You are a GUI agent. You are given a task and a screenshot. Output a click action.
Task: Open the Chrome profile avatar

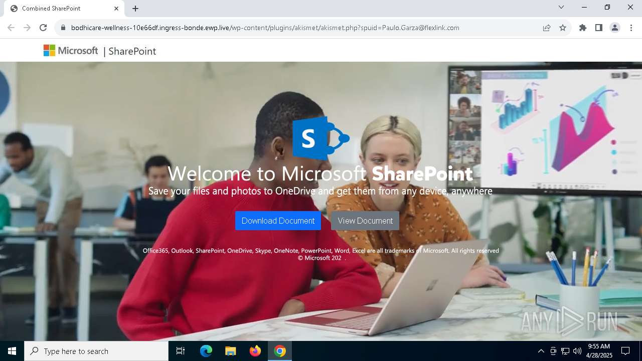coord(615,28)
